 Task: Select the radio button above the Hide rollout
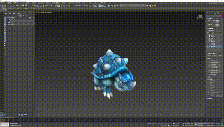pyautogui.click(x=214, y=54)
